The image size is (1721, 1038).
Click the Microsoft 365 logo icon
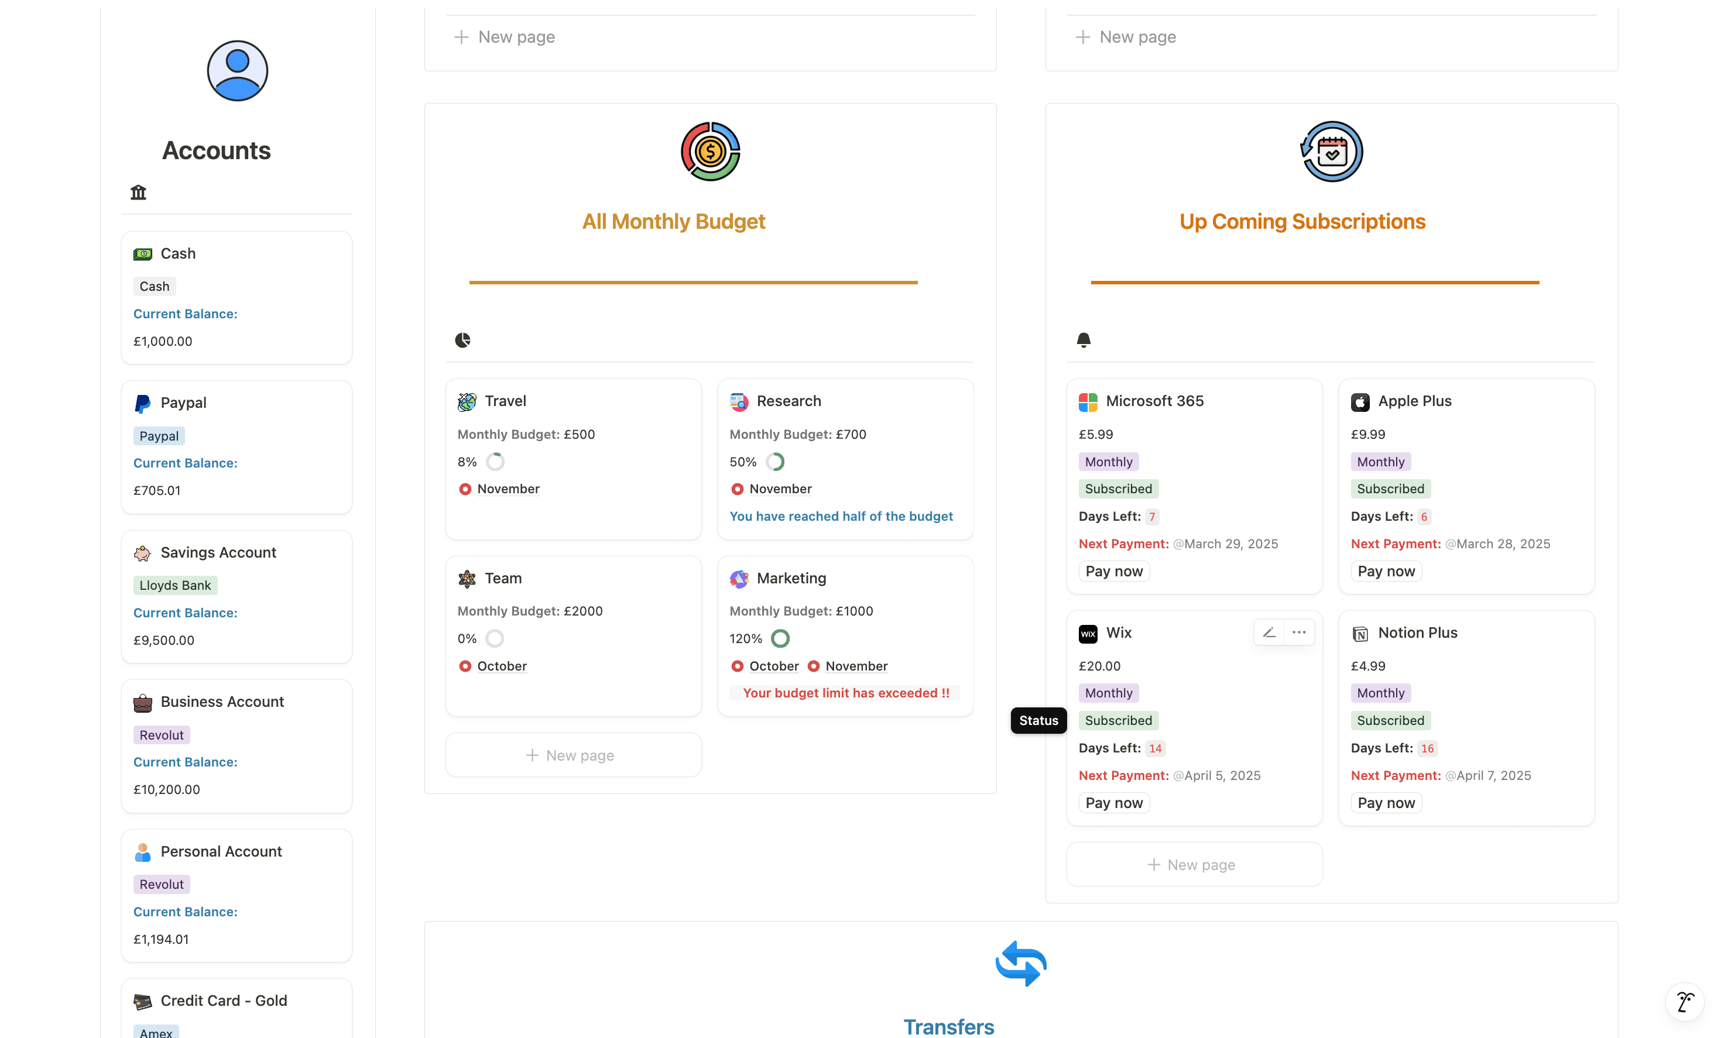click(1088, 401)
